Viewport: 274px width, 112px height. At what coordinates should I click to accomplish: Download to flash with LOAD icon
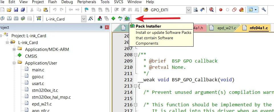pos(39,18)
